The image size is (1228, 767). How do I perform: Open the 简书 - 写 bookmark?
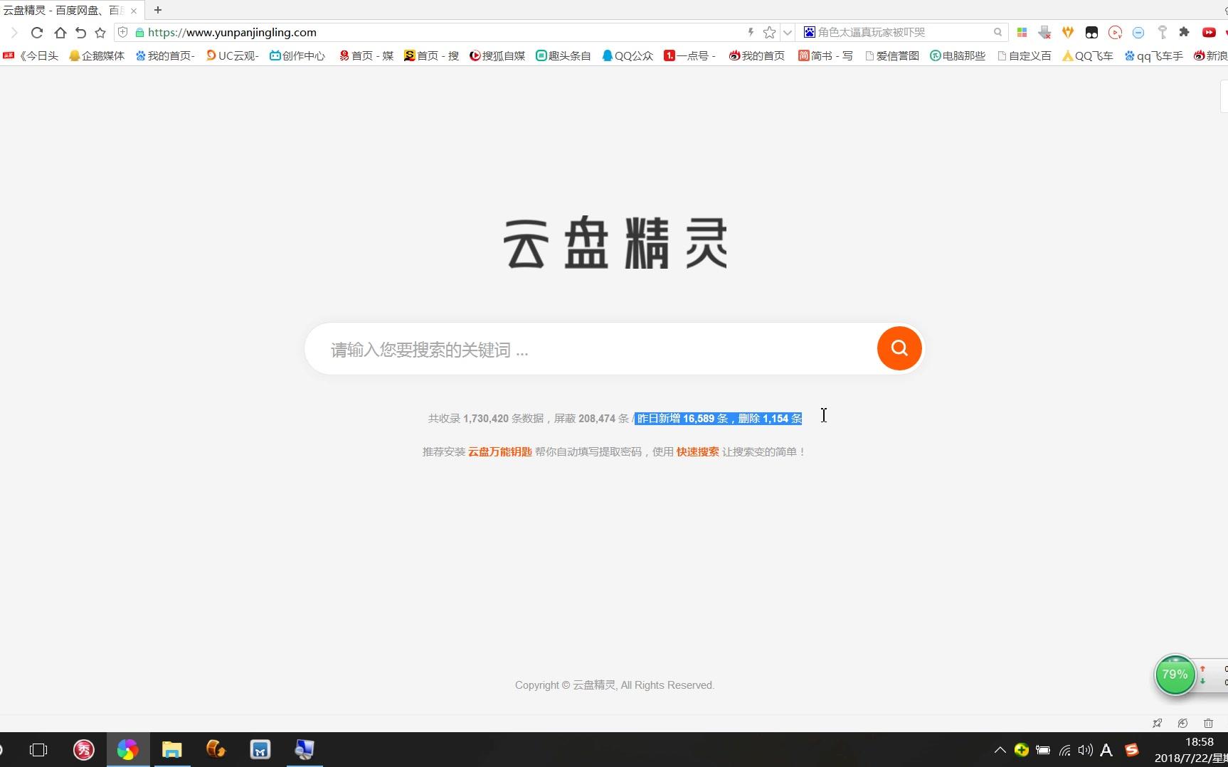tap(825, 55)
